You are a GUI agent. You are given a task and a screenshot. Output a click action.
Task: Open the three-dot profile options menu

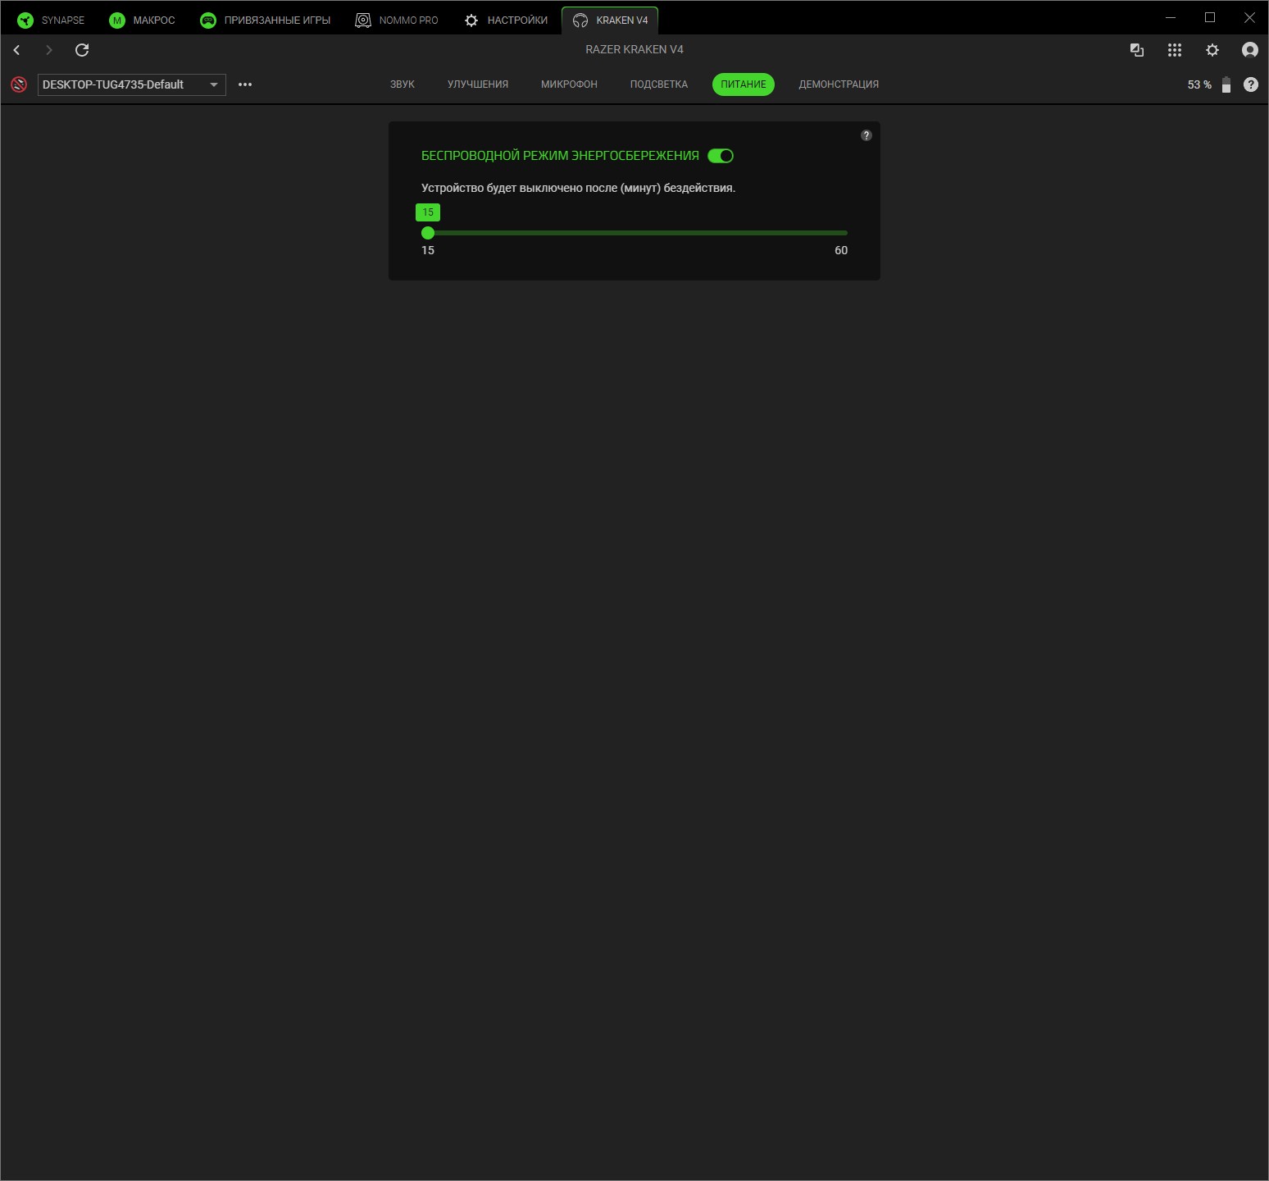point(245,84)
